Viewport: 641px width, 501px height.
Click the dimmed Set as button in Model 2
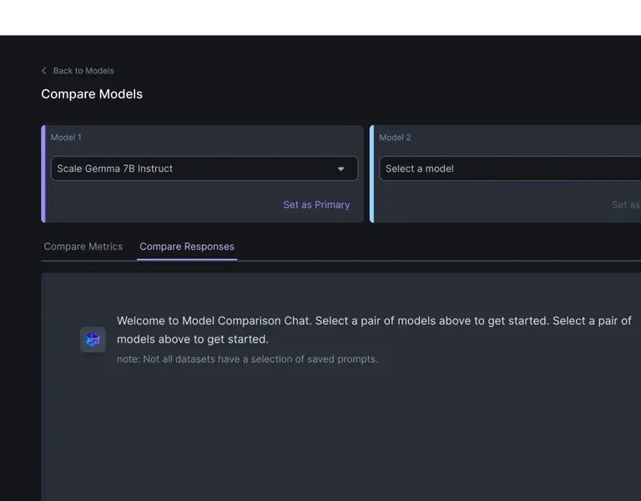tap(625, 205)
